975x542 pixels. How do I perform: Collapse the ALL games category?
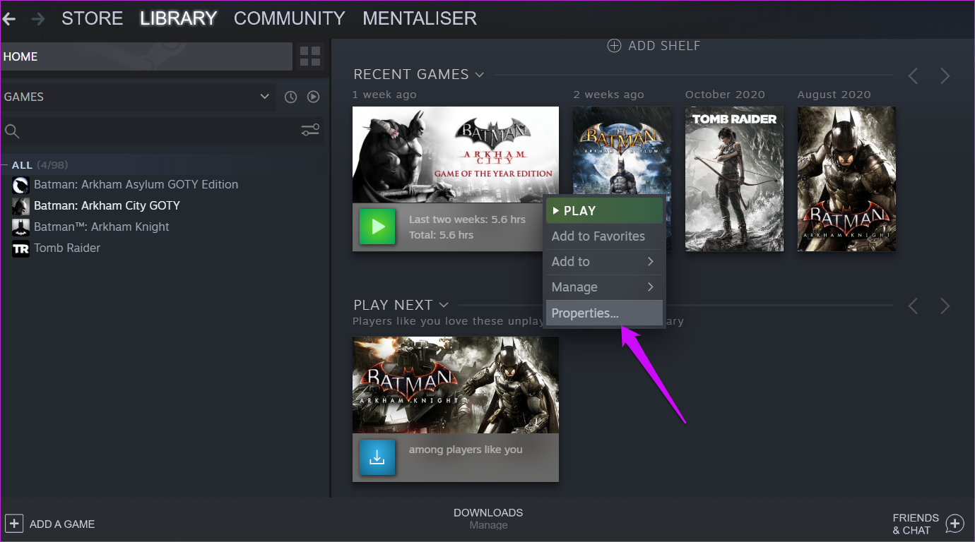click(x=5, y=165)
